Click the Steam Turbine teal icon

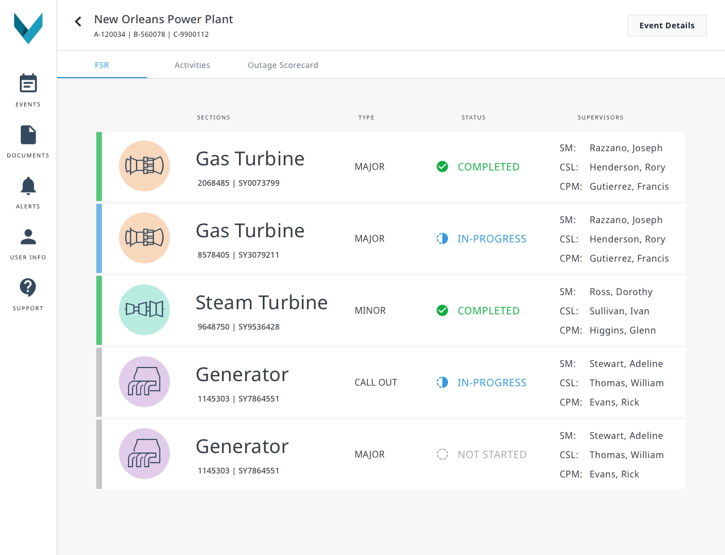[x=144, y=310]
